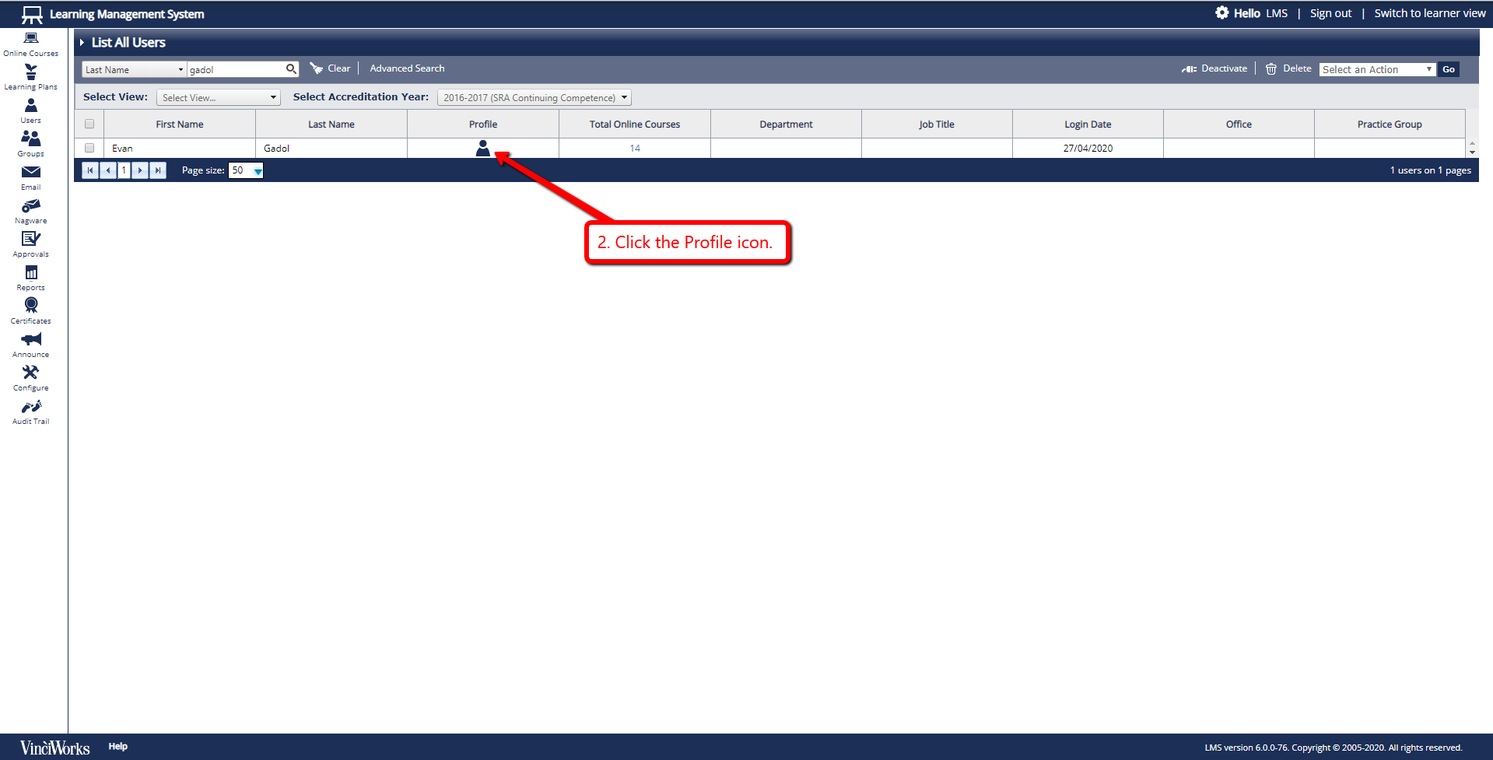The image size is (1493, 760).
Task: Click Switch to learner view
Action: (x=1429, y=13)
